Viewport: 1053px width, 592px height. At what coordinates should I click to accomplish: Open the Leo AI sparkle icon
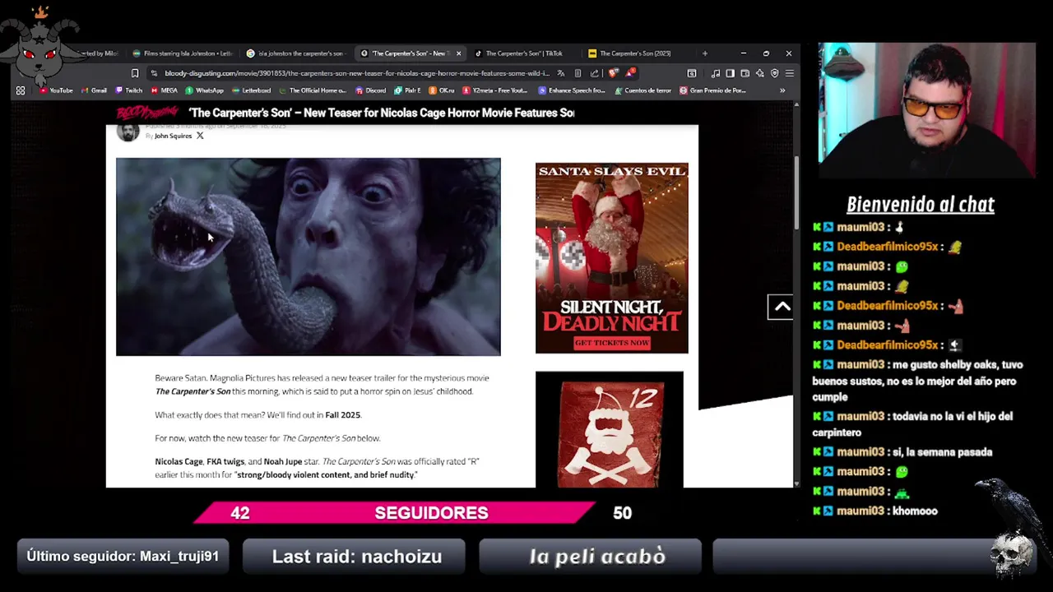click(x=759, y=73)
